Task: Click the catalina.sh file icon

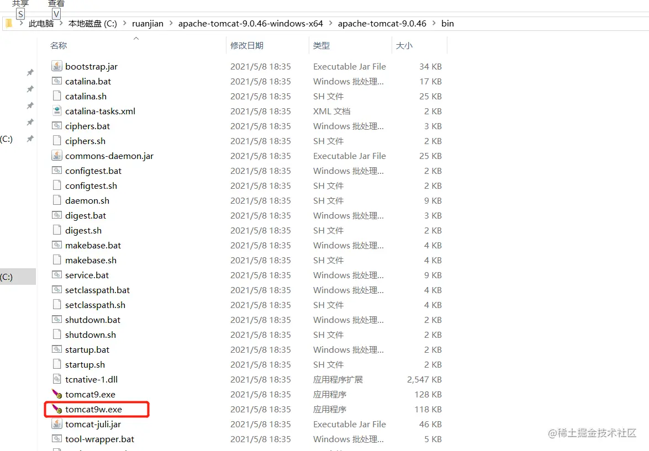Action: (57, 96)
